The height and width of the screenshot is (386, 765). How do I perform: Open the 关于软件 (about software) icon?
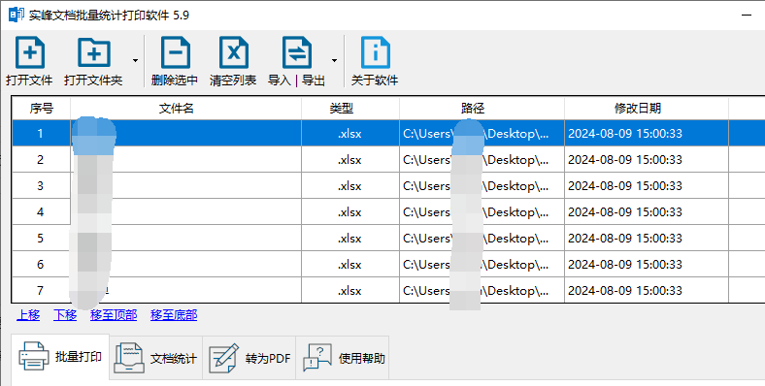click(x=375, y=52)
